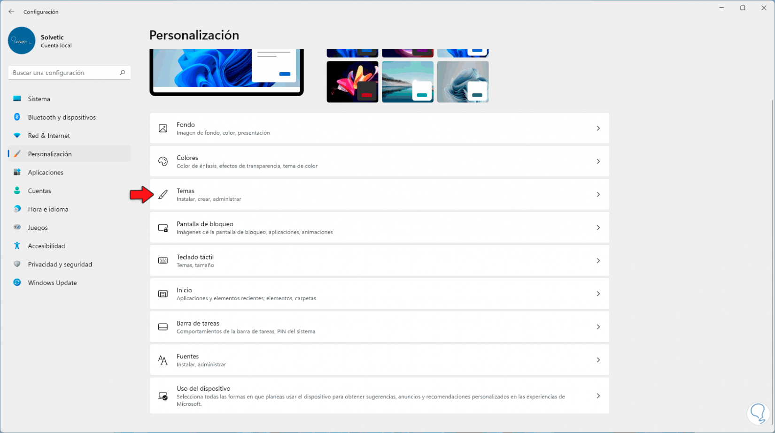Open Barra de tareas settings title
This screenshot has width=775, height=433.
(x=198, y=323)
